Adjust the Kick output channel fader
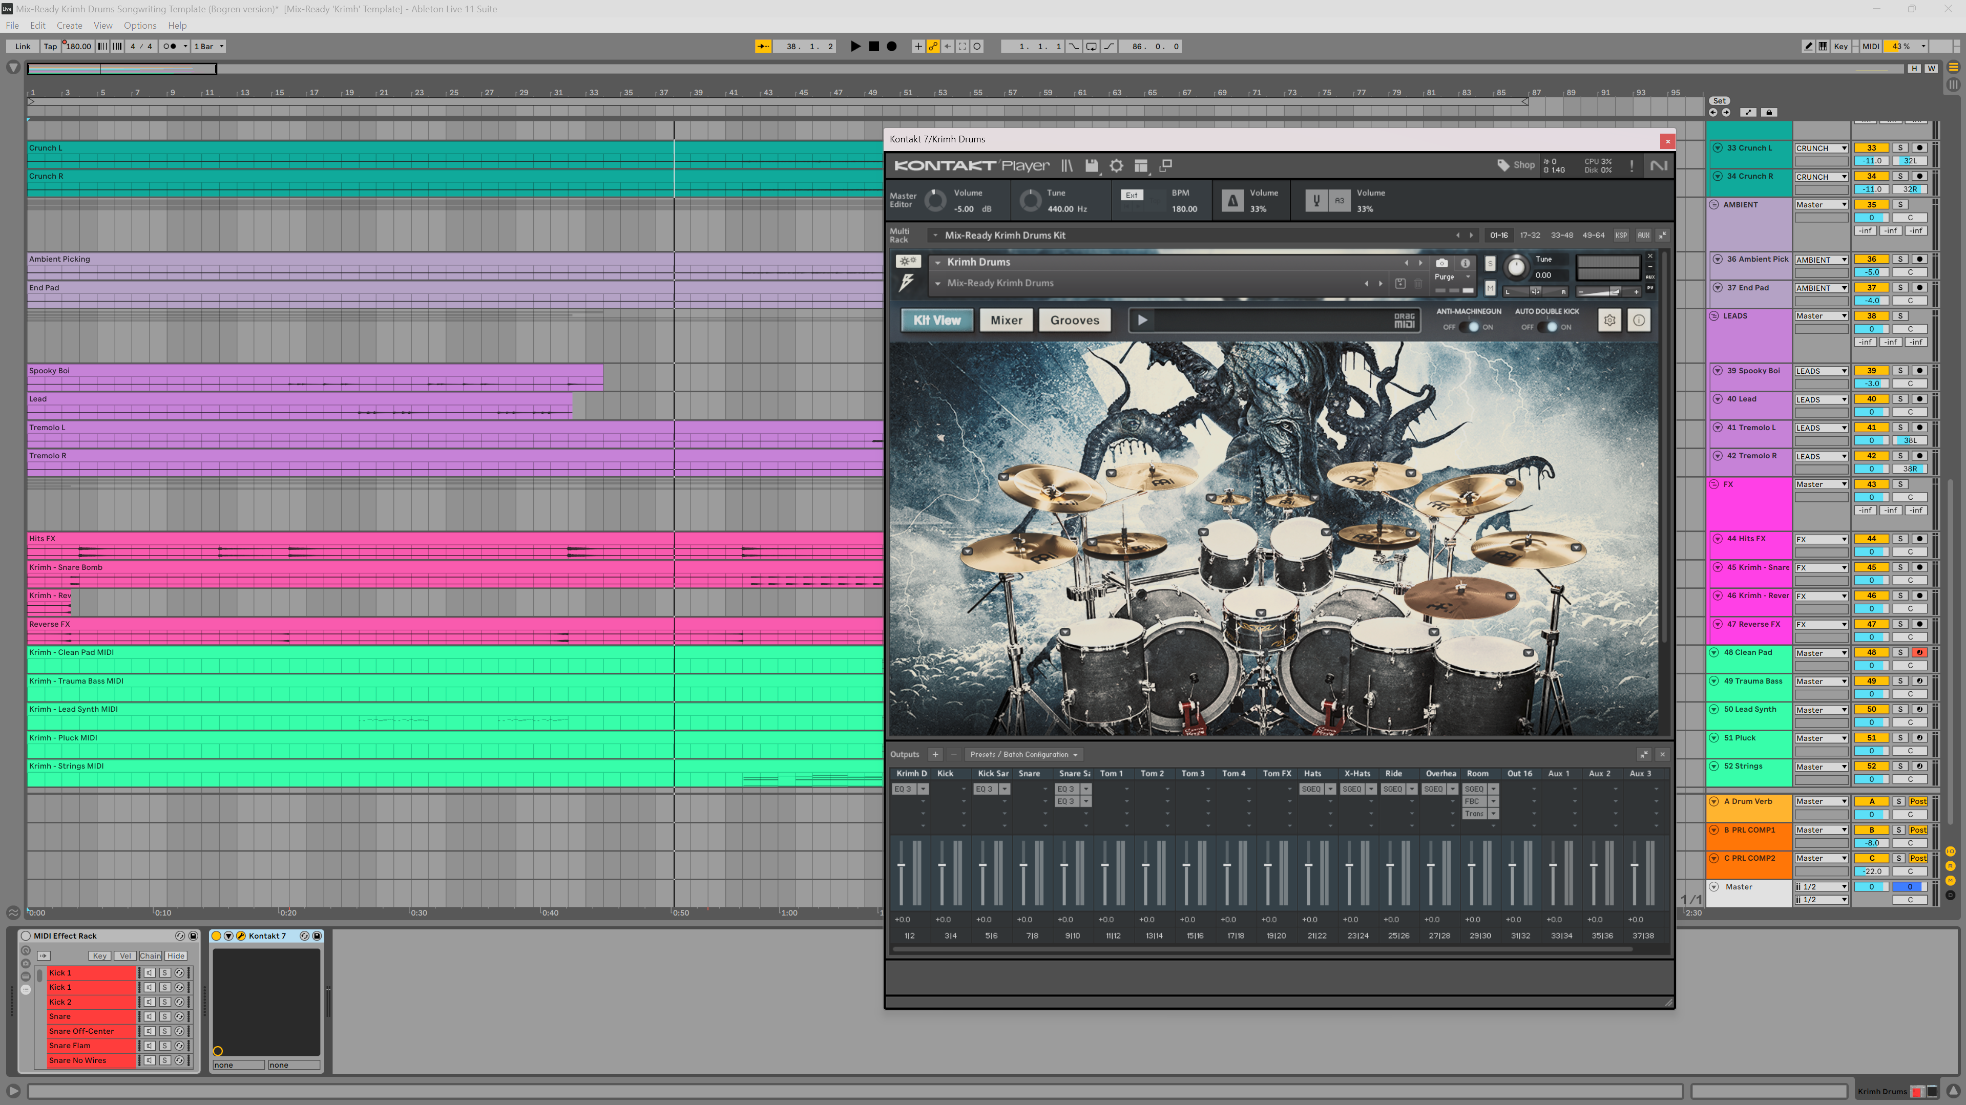1966x1105 pixels. point(942,865)
